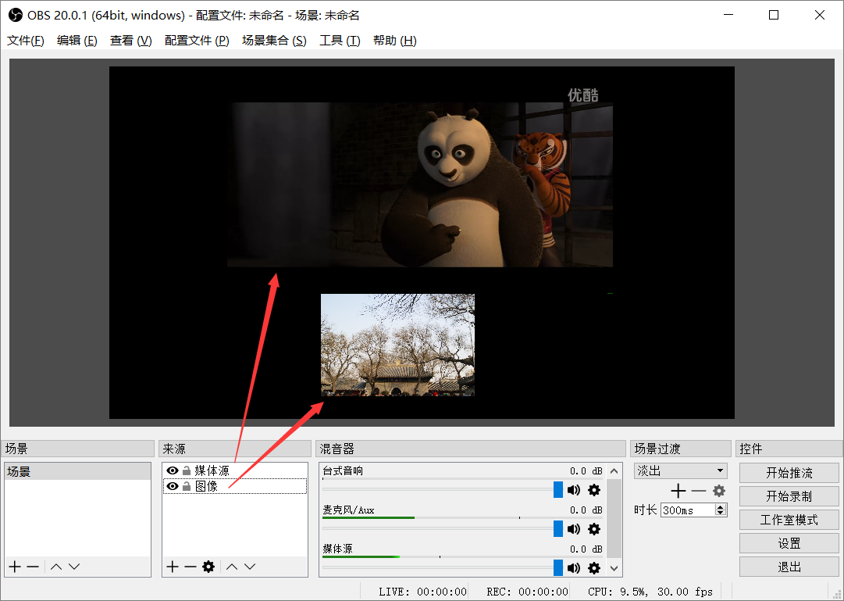Open the 帮助(H) menu
Screen dimensions: 844x601
pyautogui.click(x=394, y=41)
